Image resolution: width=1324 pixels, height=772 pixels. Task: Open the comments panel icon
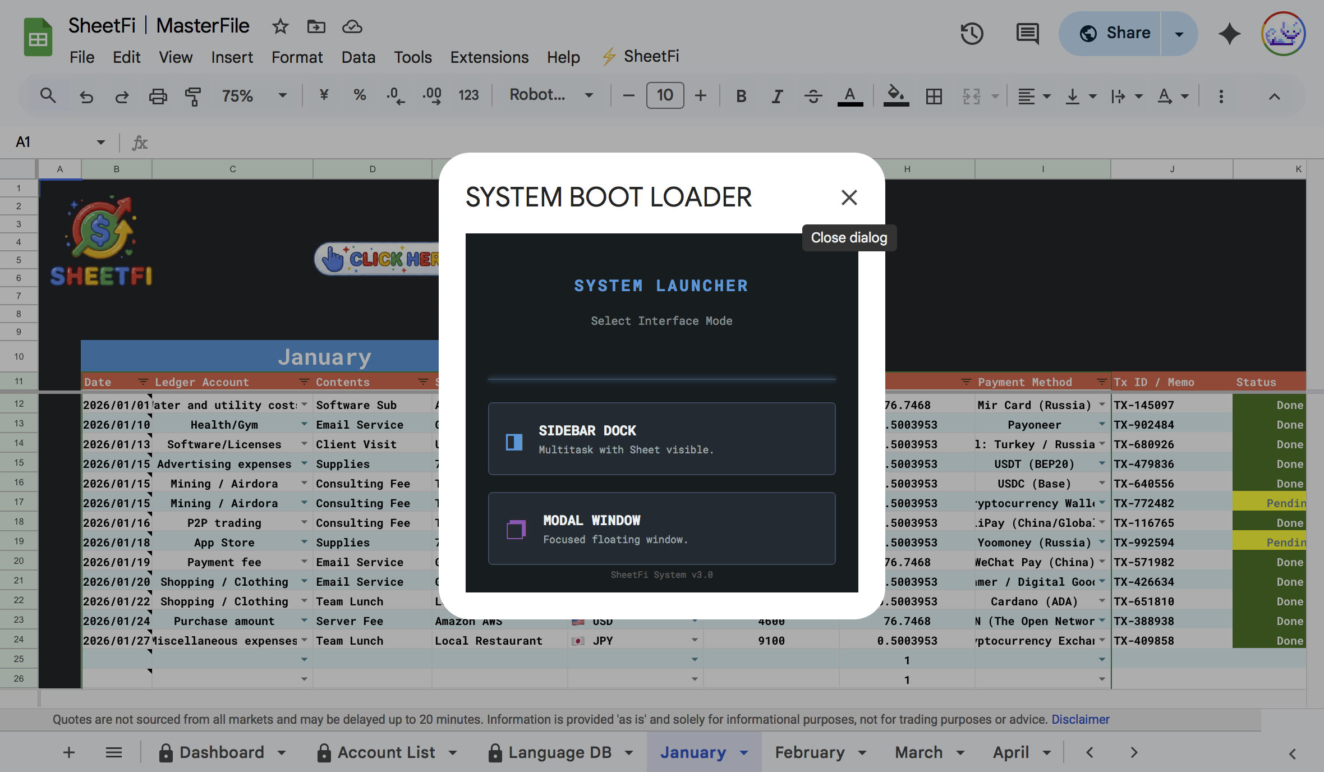click(1027, 34)
